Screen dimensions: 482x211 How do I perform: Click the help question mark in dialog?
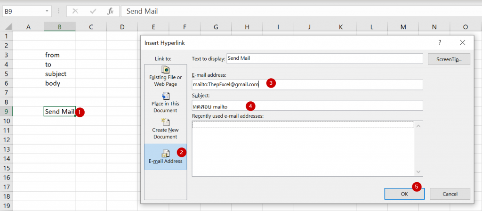pos(440,43)
